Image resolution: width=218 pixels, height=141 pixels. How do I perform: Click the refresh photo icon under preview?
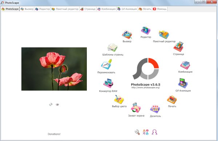coord(51,104)
